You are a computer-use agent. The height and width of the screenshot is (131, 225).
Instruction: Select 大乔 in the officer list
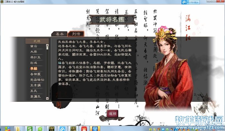click(x=34, y=52)
